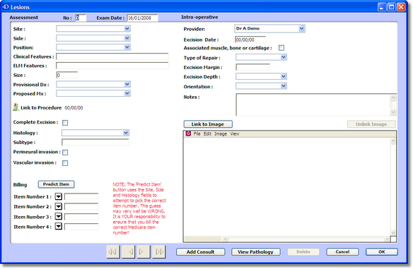Go to the next lesion record
The image size is (413, 269).
[144, 252]
